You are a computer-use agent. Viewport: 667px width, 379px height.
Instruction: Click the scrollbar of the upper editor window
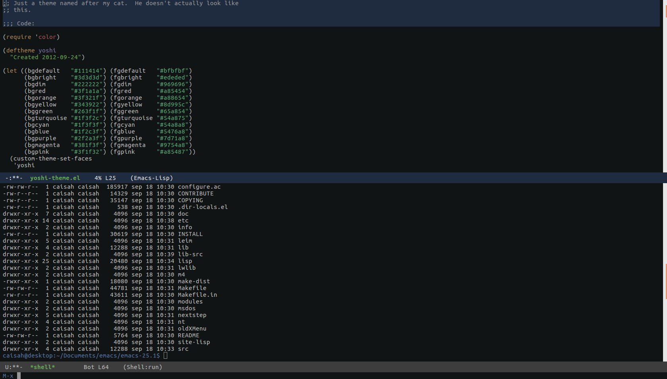(664, 86)
